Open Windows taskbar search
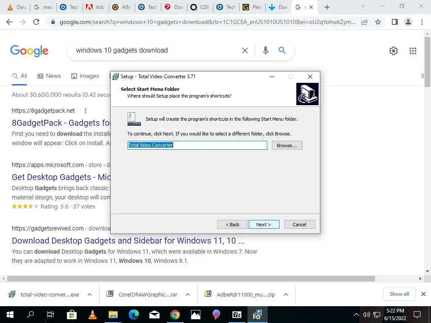This screenshot has height=323, width=431. [x=30, y=315]
